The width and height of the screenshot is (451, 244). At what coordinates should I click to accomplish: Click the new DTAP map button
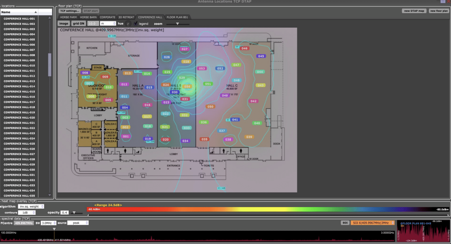[414, 11]
